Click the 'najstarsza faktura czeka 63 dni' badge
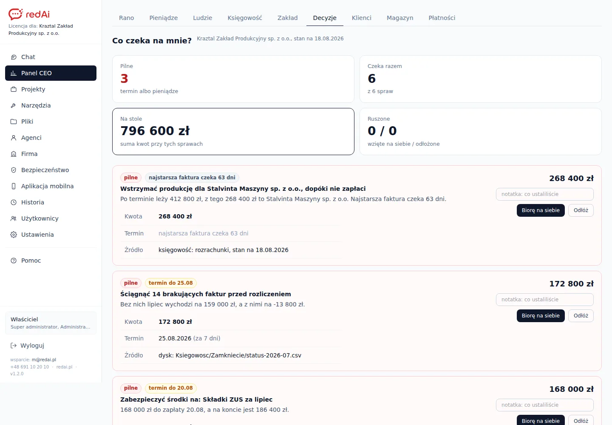Screen dimensions: 612x425 tap(192, 178)
